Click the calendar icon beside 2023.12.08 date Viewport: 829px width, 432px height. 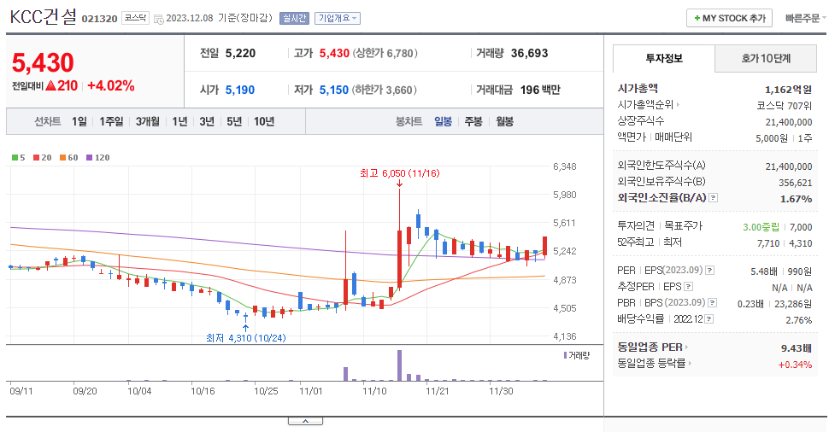[159, 19]
